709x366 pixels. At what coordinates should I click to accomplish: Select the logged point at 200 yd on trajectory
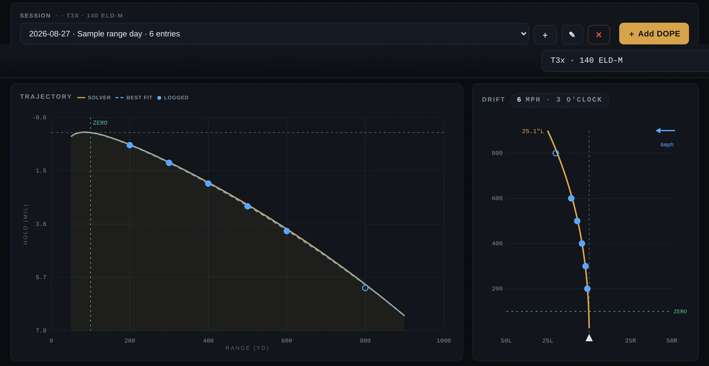point(130,145)
